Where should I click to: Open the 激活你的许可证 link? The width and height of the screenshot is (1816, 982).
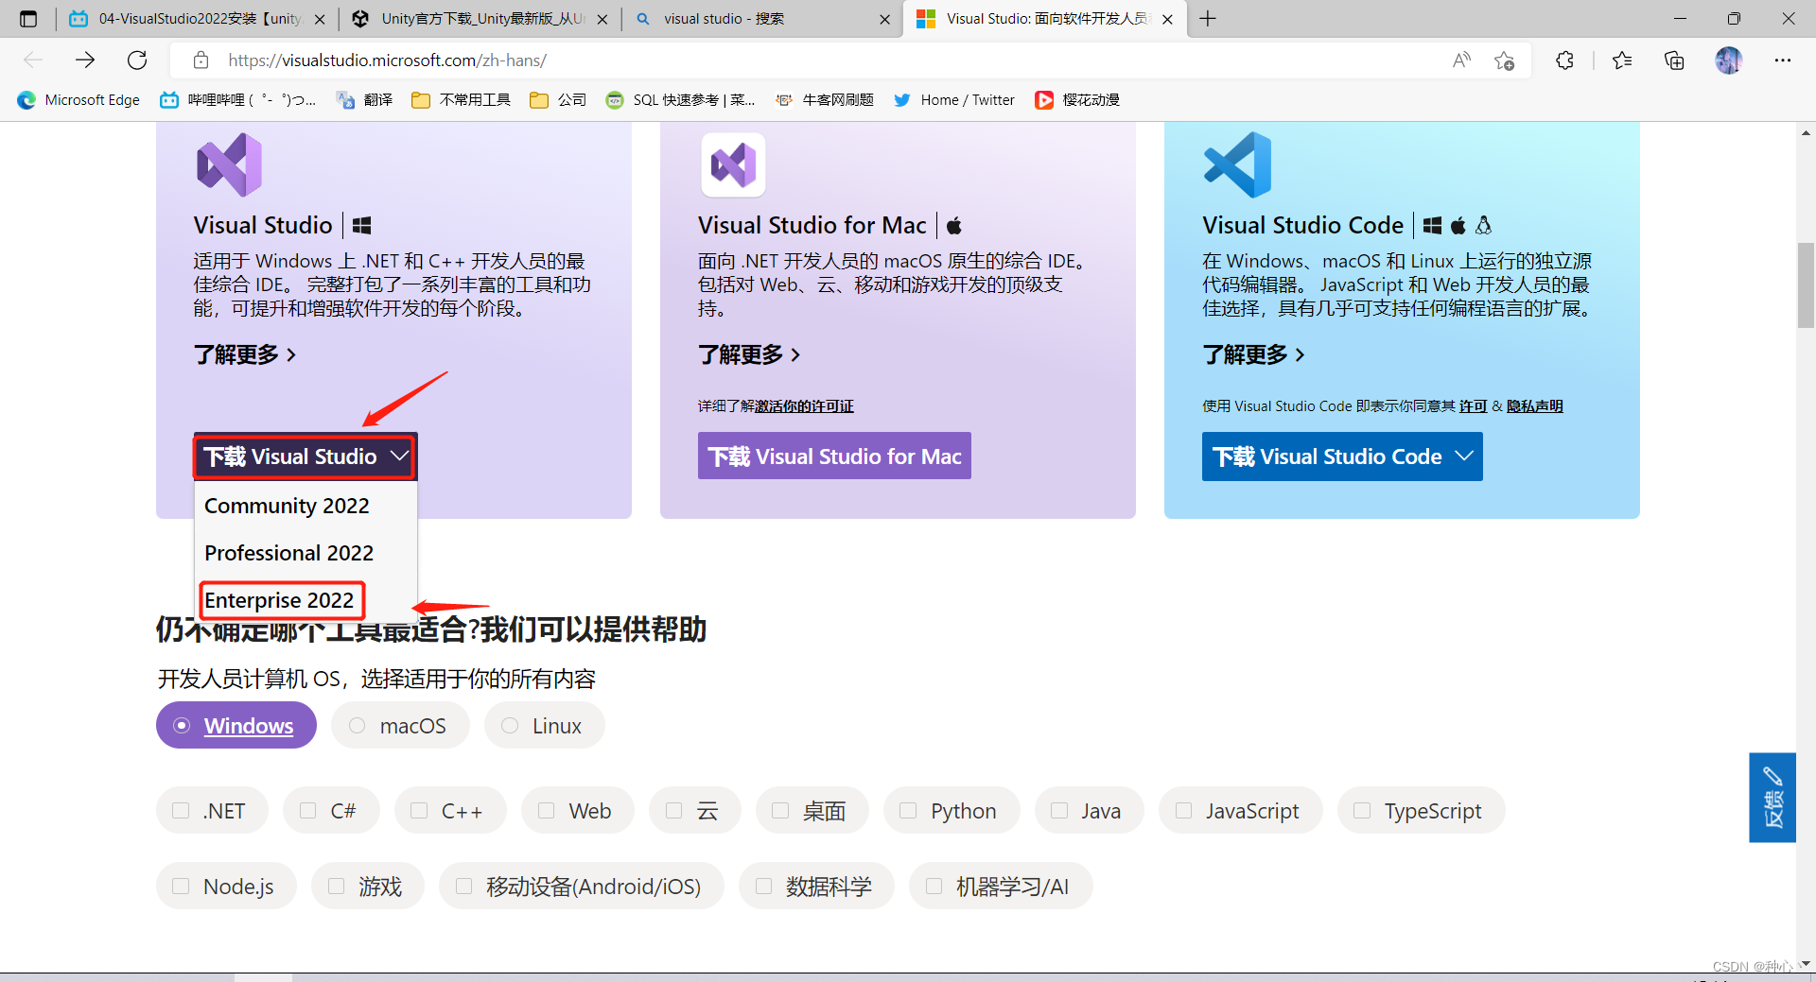(x=804, y=406)
